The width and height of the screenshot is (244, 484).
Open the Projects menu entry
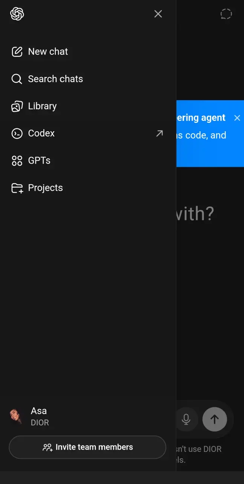click(x=88, y=188)
